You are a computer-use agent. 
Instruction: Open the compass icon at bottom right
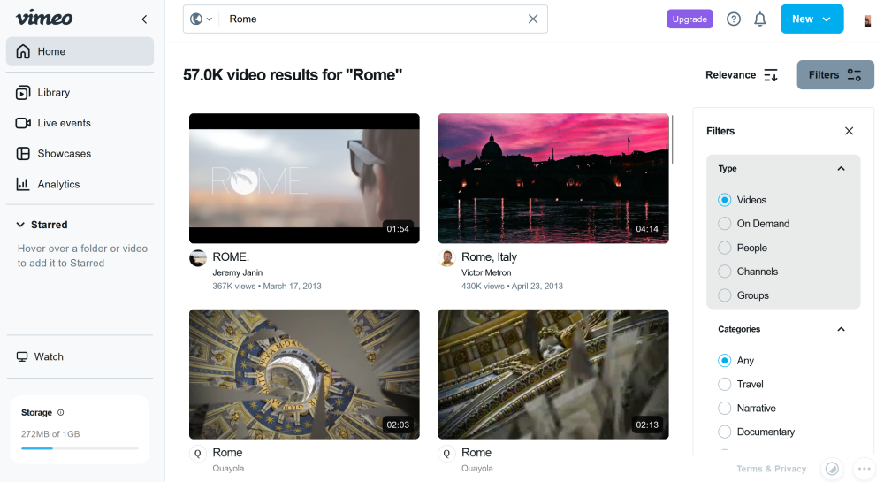831,469
